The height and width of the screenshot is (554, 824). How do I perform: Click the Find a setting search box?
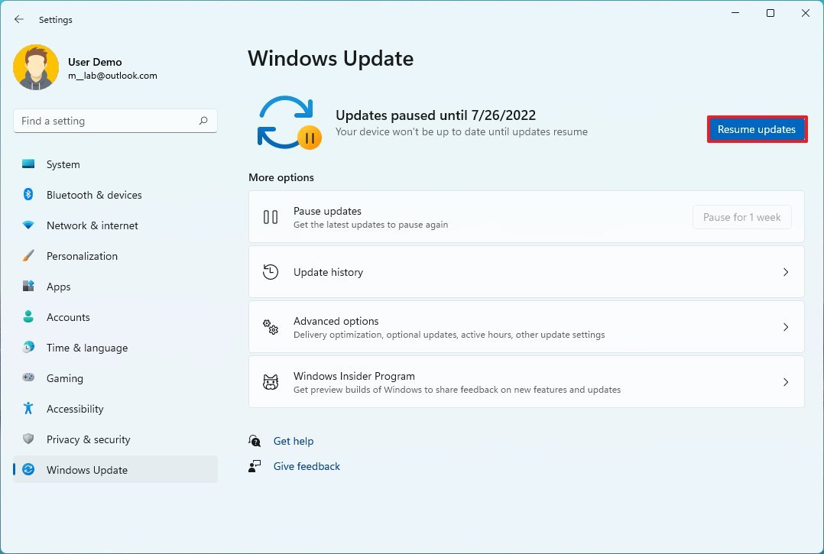coord(107,121)
